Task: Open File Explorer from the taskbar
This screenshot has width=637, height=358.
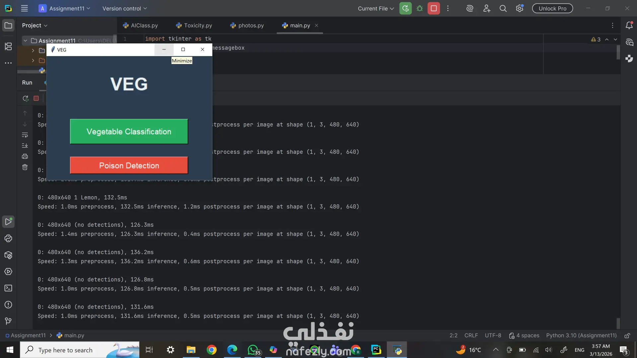Action: pos(191,350)
